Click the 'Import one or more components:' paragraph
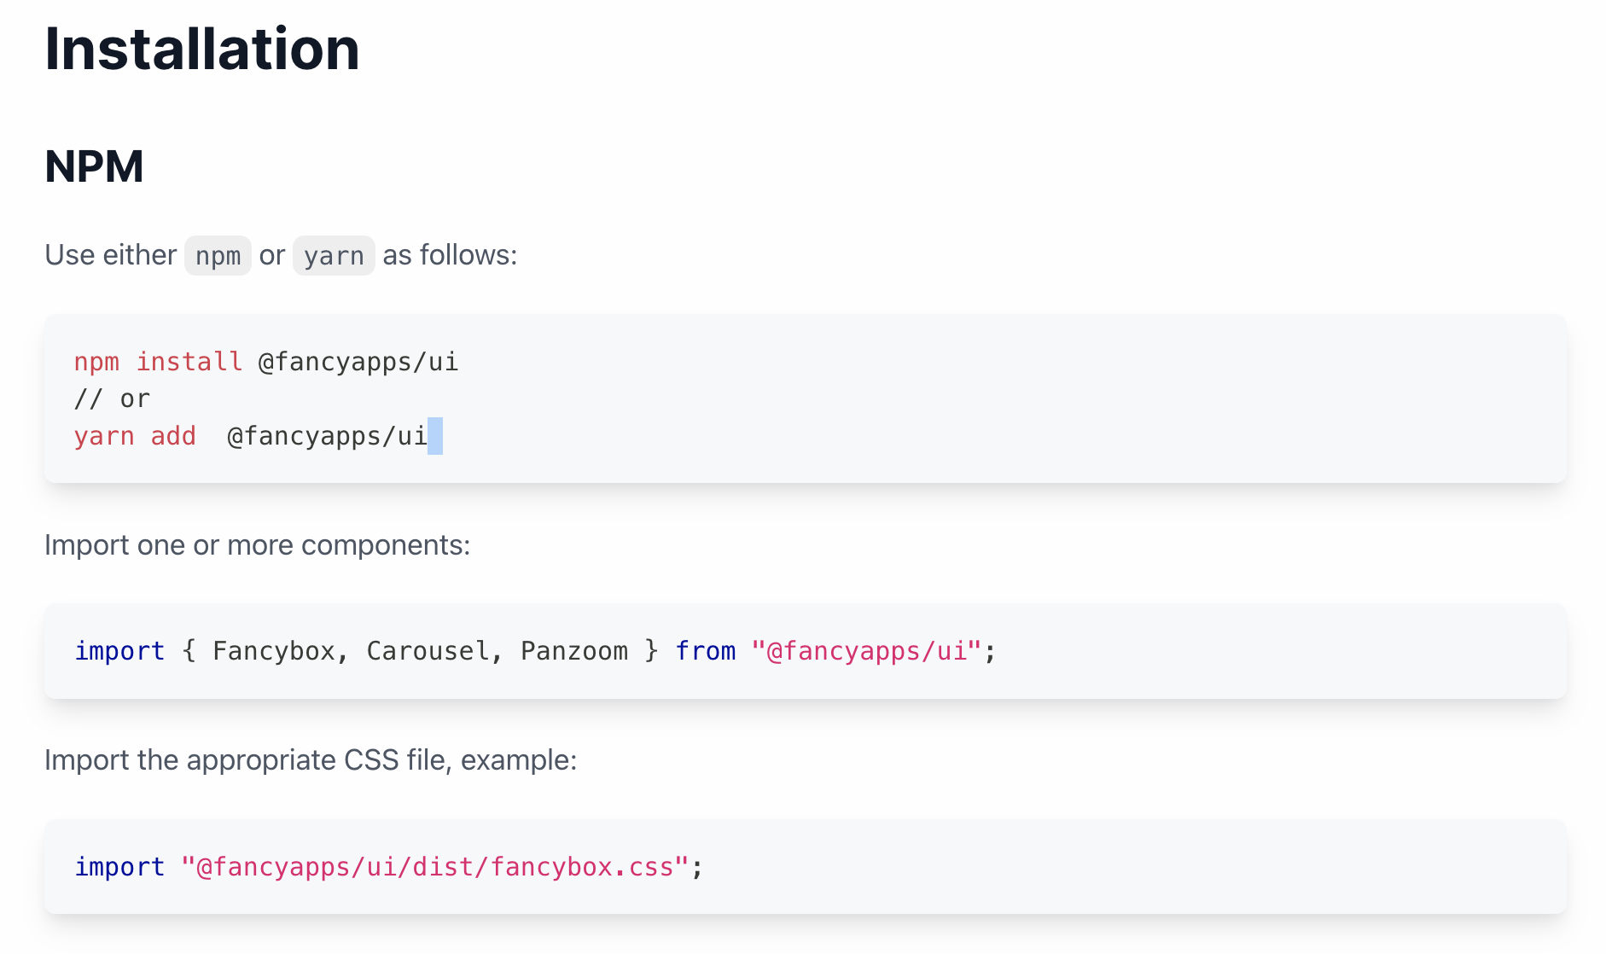The image size is (1606, 954). pyautogui.click(x=257, y=545)
